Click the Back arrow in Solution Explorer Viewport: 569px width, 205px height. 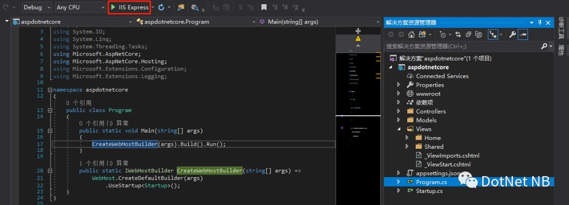tap(391, 34)
